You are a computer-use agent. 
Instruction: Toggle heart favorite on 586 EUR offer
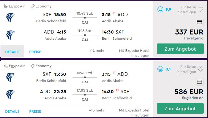point(200,69)
